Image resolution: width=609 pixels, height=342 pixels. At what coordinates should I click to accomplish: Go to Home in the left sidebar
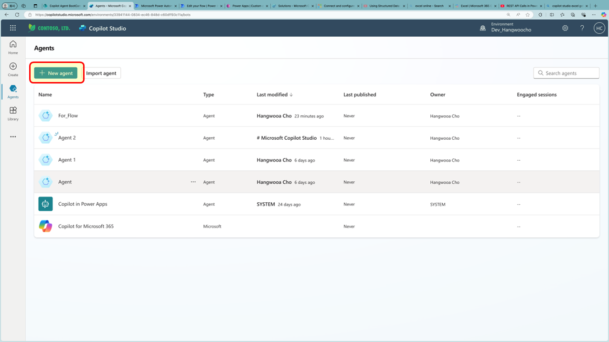[13, 47]
